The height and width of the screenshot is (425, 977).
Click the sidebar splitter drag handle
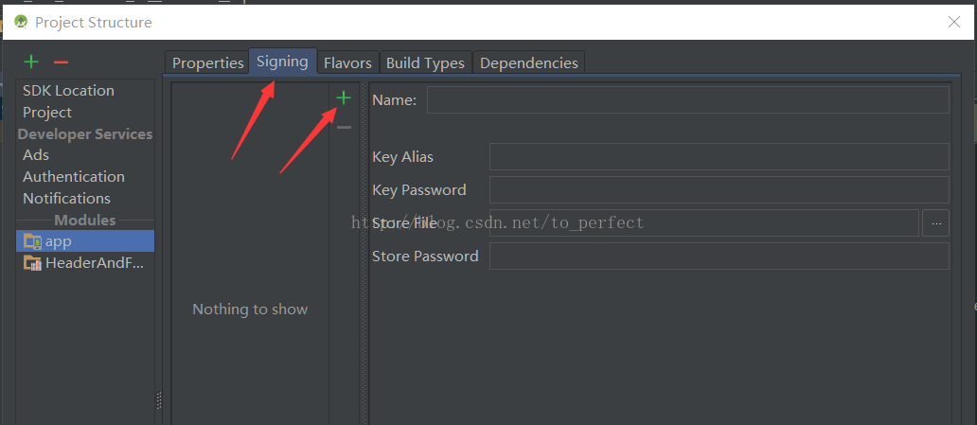click(159, 399)
